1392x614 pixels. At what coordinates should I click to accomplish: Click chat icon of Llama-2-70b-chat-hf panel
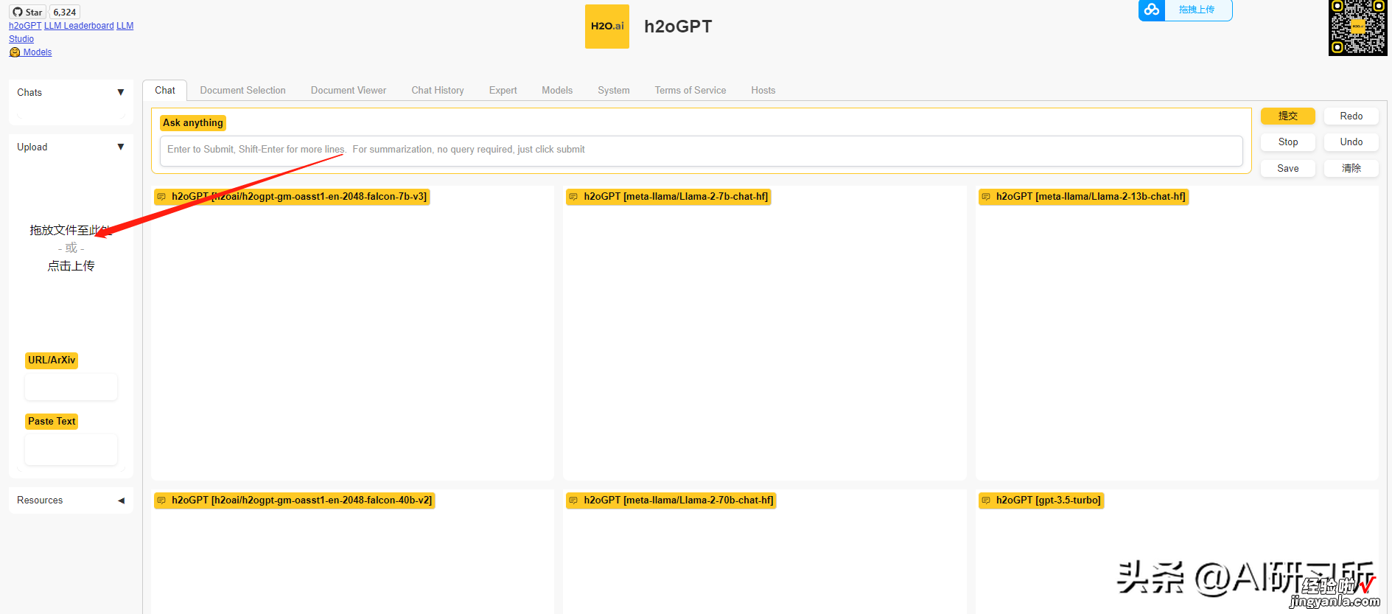point(573,500)
